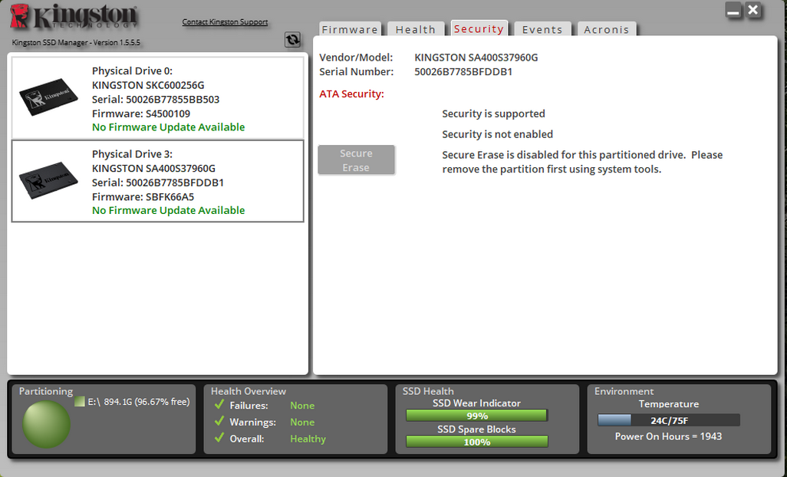Click the SSD Wear Indicator 99% bar
Viewport: 787px width, 477px height.
pos(476,416)
